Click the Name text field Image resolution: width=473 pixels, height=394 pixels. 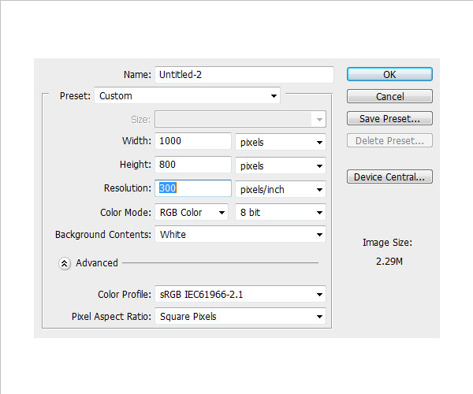click(244, 74)
